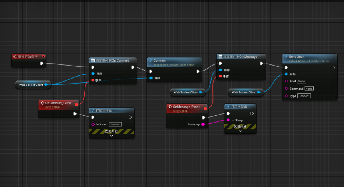
Task: Click output pin of Web Socket Client beside Send Json
Action: [x=259, y=92]
